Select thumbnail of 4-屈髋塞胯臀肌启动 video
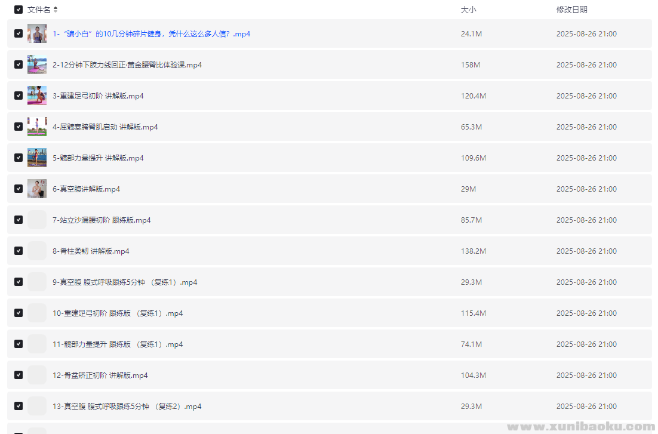 37,127
